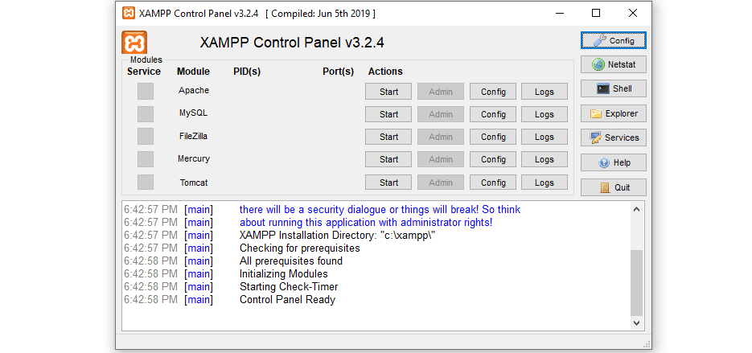Open Help in the side panel

pyautogui.click(x=613, y=163)
